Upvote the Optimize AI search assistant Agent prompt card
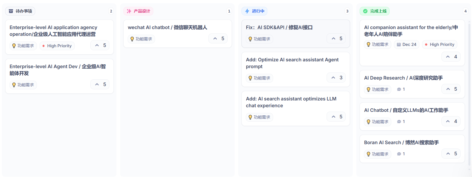 [333, 78]
